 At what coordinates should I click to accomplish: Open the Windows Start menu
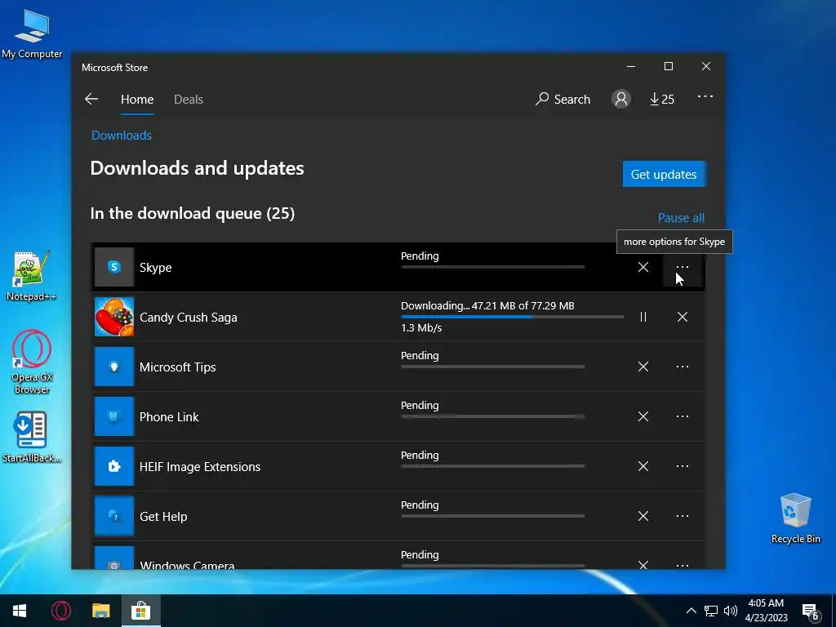(20, 611)
